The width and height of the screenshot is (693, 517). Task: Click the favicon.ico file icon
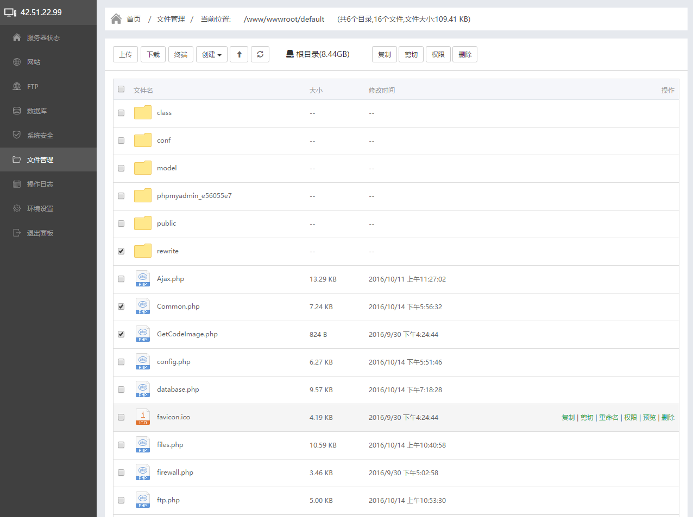(143, 417)
